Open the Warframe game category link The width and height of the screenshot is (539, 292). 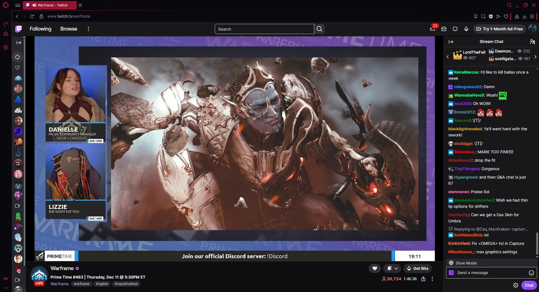pos(59,284)
